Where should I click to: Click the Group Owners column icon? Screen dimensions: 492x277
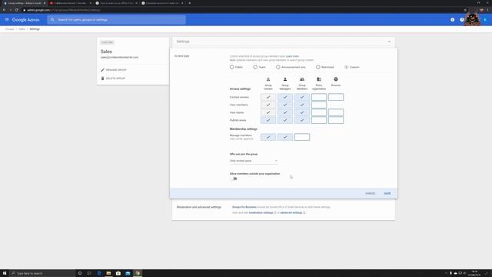(268, 79)
